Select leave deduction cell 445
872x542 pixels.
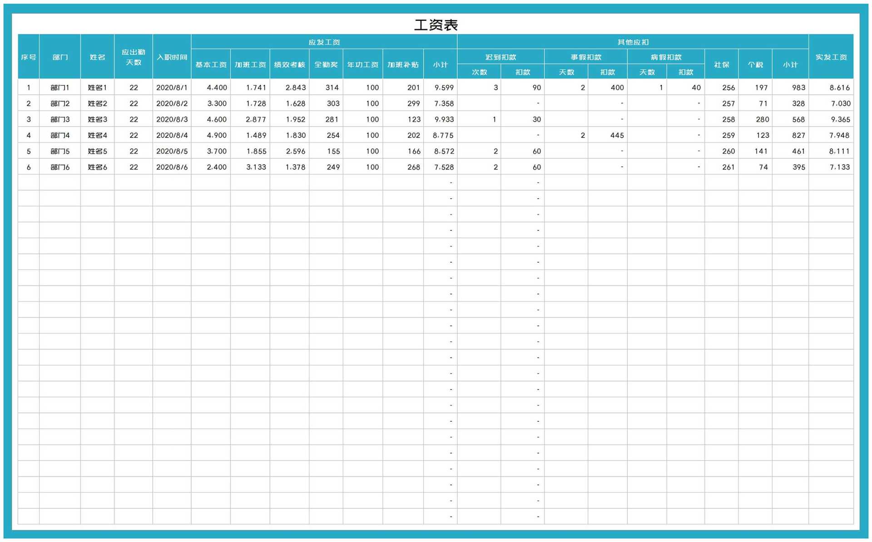pos(608,135)
